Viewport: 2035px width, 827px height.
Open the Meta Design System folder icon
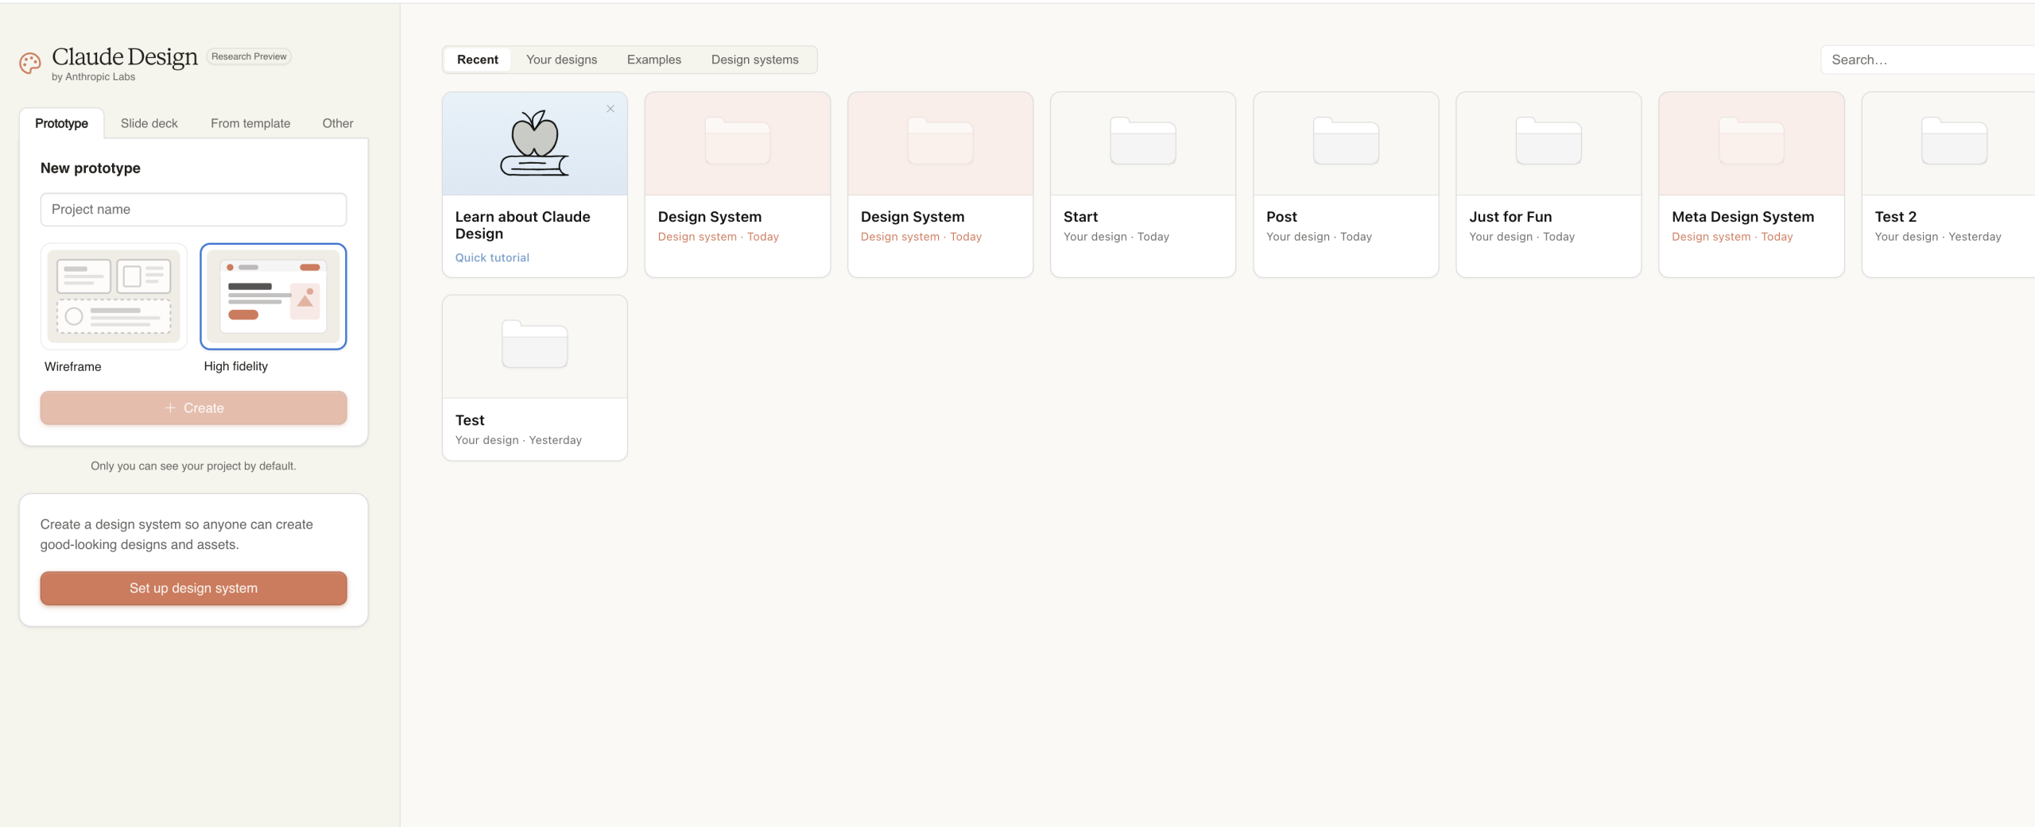pyautogui.click(x=1750, y=141)
